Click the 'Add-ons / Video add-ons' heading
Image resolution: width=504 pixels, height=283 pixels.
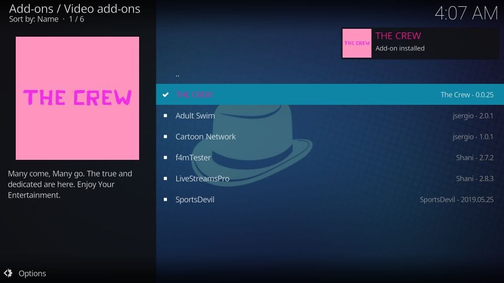click(75, 9)
